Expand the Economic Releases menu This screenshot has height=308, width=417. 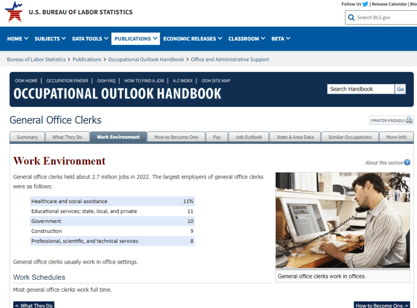pyautogui.click(x=193, y=39)
